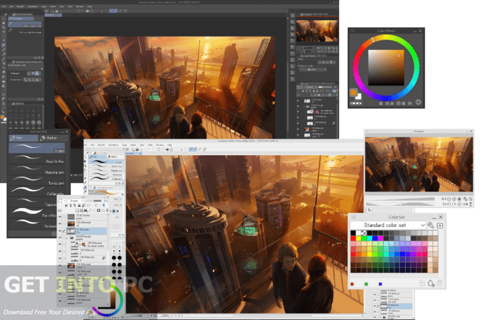Select transparent color below Color Wheel swatches
483x320 pixels.
click(356, 104)
